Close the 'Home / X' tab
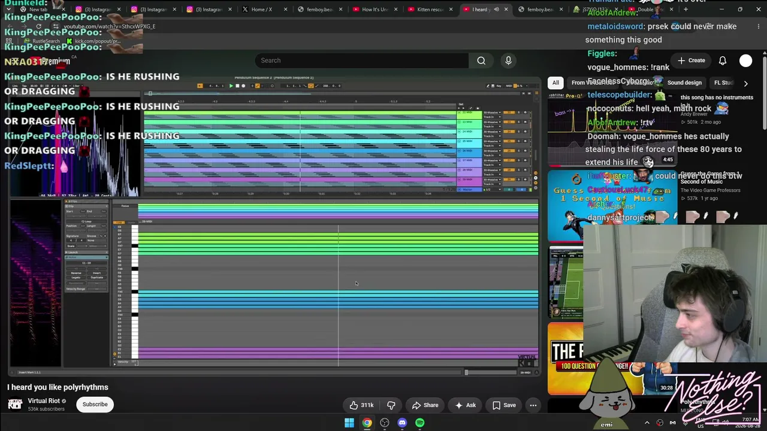Image resolution: width=767 pixels, height=431 pixels. (x=285, y=10)
